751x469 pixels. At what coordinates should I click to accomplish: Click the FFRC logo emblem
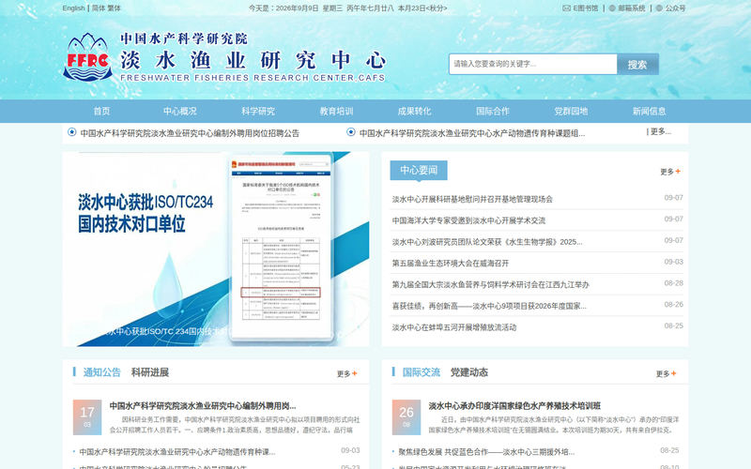[87, 57]
